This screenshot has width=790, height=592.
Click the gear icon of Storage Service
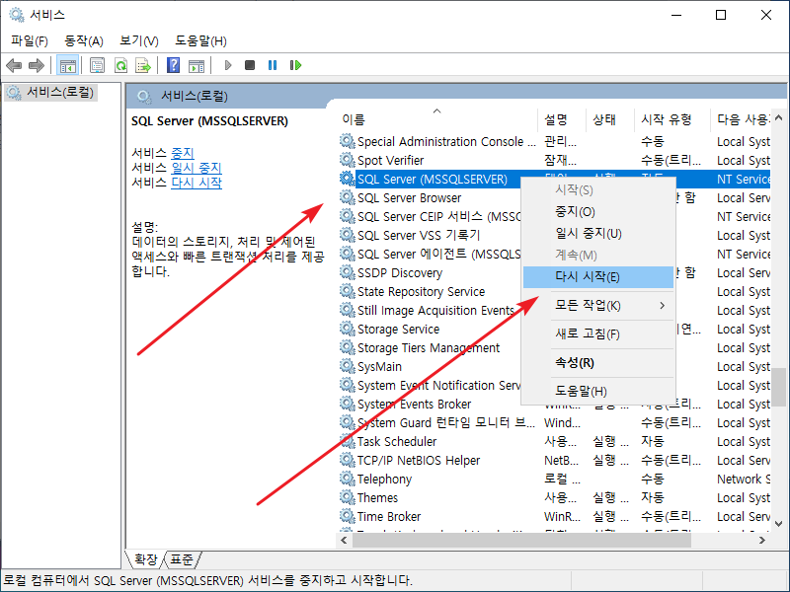348,330
